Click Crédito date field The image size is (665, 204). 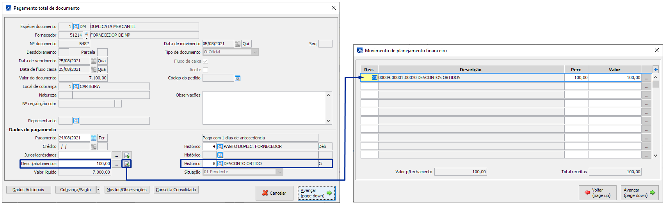point(74,146)
